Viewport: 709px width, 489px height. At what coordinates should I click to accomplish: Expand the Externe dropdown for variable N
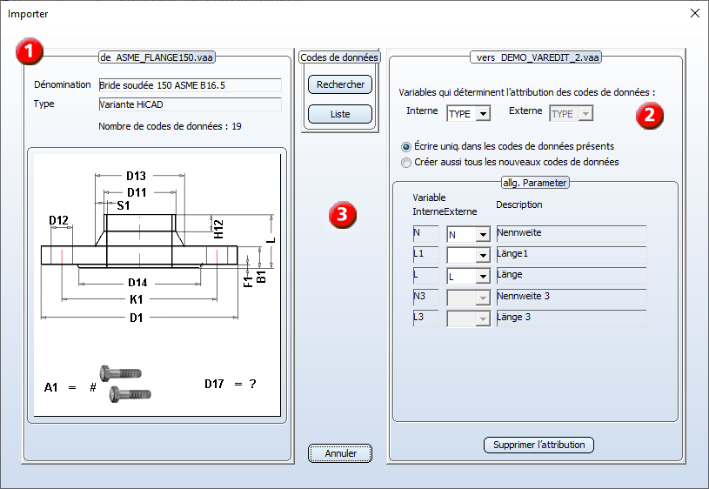(483, 234)
